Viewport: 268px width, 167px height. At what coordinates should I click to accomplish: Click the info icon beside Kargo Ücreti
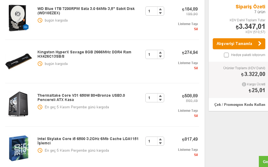tap(244, 84)
